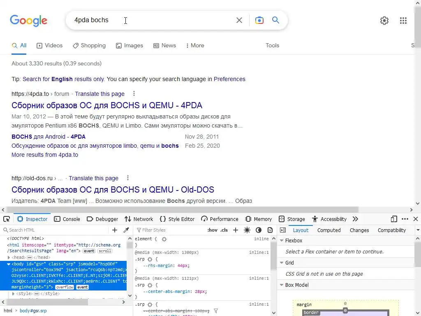421x316 pixels.
Task: Focus the Search HTML field
Action: coord(55,230)
